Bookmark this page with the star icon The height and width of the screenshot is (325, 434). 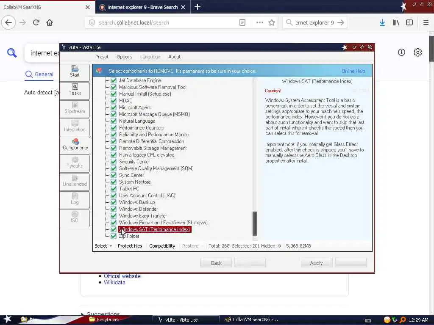272,22
